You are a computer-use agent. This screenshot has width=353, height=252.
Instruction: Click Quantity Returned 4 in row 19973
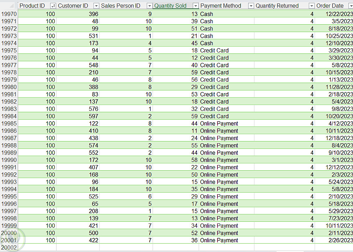pyautogui.click(x=285, y=36)
